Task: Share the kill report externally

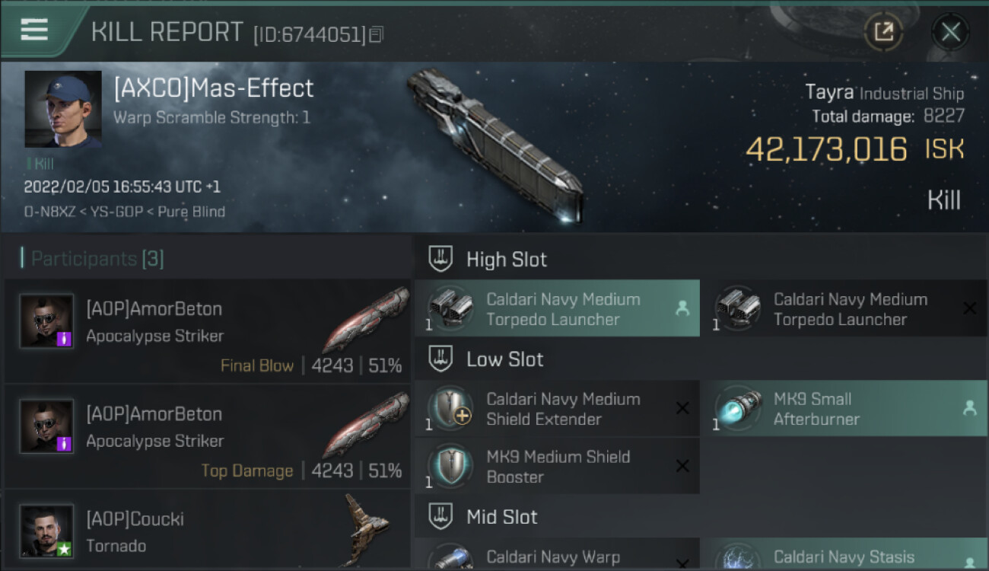Action: [883, 32]
